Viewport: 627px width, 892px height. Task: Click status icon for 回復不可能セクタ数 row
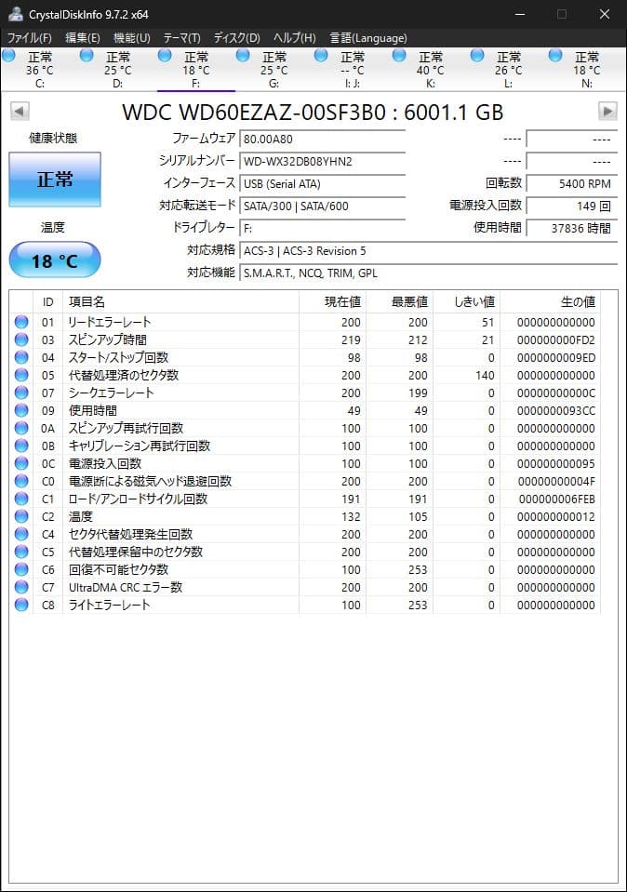21,569
